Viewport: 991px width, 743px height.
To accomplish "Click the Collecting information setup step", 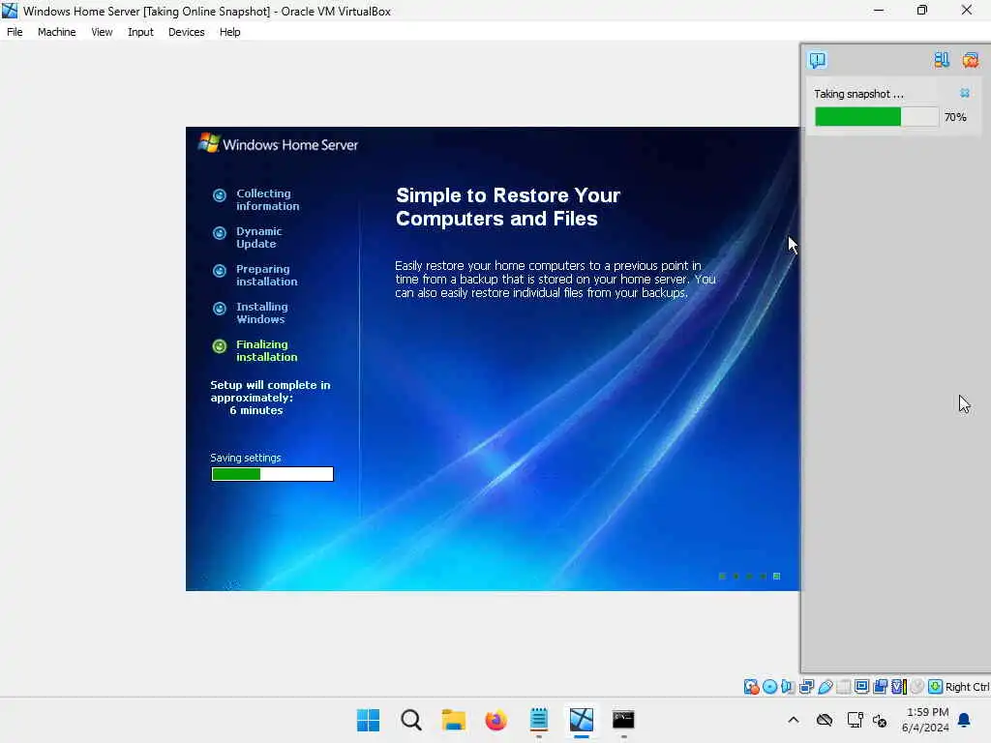I will click(x=255, y=199).
